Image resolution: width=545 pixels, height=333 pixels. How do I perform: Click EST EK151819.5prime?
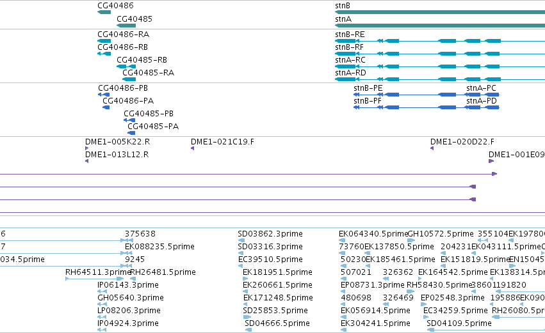475,259
